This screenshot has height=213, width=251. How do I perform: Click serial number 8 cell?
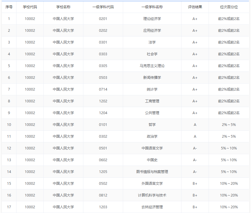[x=9, y=101]
